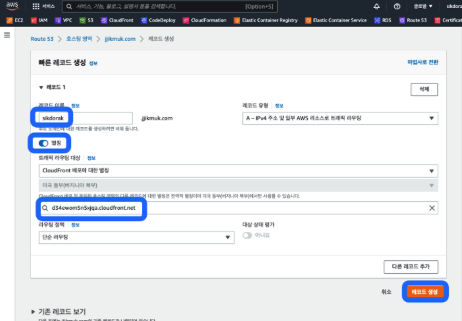Screen dimensions: 462x321
Task: Open the 단순 라우팅 policy dropdown
Action: (136, 237)
